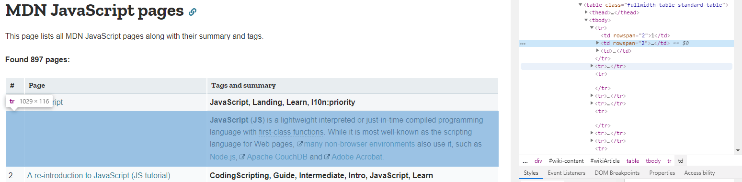Open the Node.js link
The height and width of the screenshot is (182, 742).
point(223,157)
